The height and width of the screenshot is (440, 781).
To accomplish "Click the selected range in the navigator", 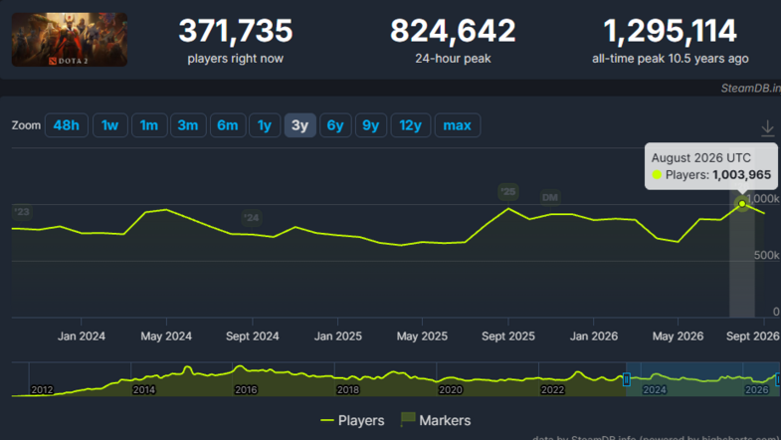I will (x=702, y=379).
